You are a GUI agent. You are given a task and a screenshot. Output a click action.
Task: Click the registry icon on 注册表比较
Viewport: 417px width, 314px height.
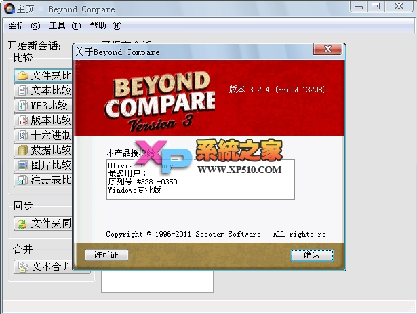pos(23,180)
